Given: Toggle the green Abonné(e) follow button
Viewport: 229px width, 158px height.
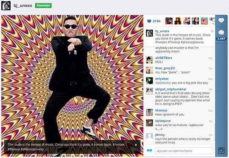Looking at the screenshot, I should click(43, 6).
